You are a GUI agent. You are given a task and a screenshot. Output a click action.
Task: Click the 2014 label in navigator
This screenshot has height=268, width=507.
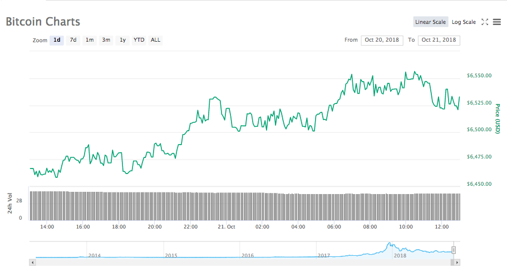point(95,255)
